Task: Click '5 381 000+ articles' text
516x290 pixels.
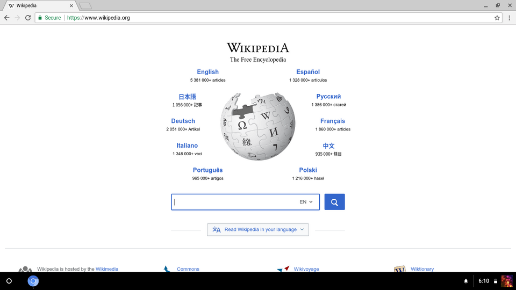Action: (207, 80)
